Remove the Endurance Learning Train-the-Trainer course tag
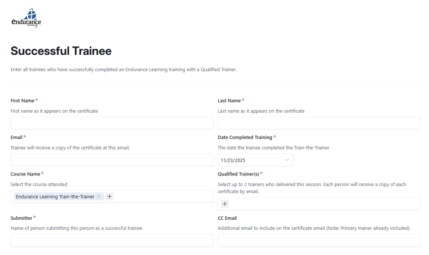The width and height of the screenshot is (429, 255). (x=99, y=196)
